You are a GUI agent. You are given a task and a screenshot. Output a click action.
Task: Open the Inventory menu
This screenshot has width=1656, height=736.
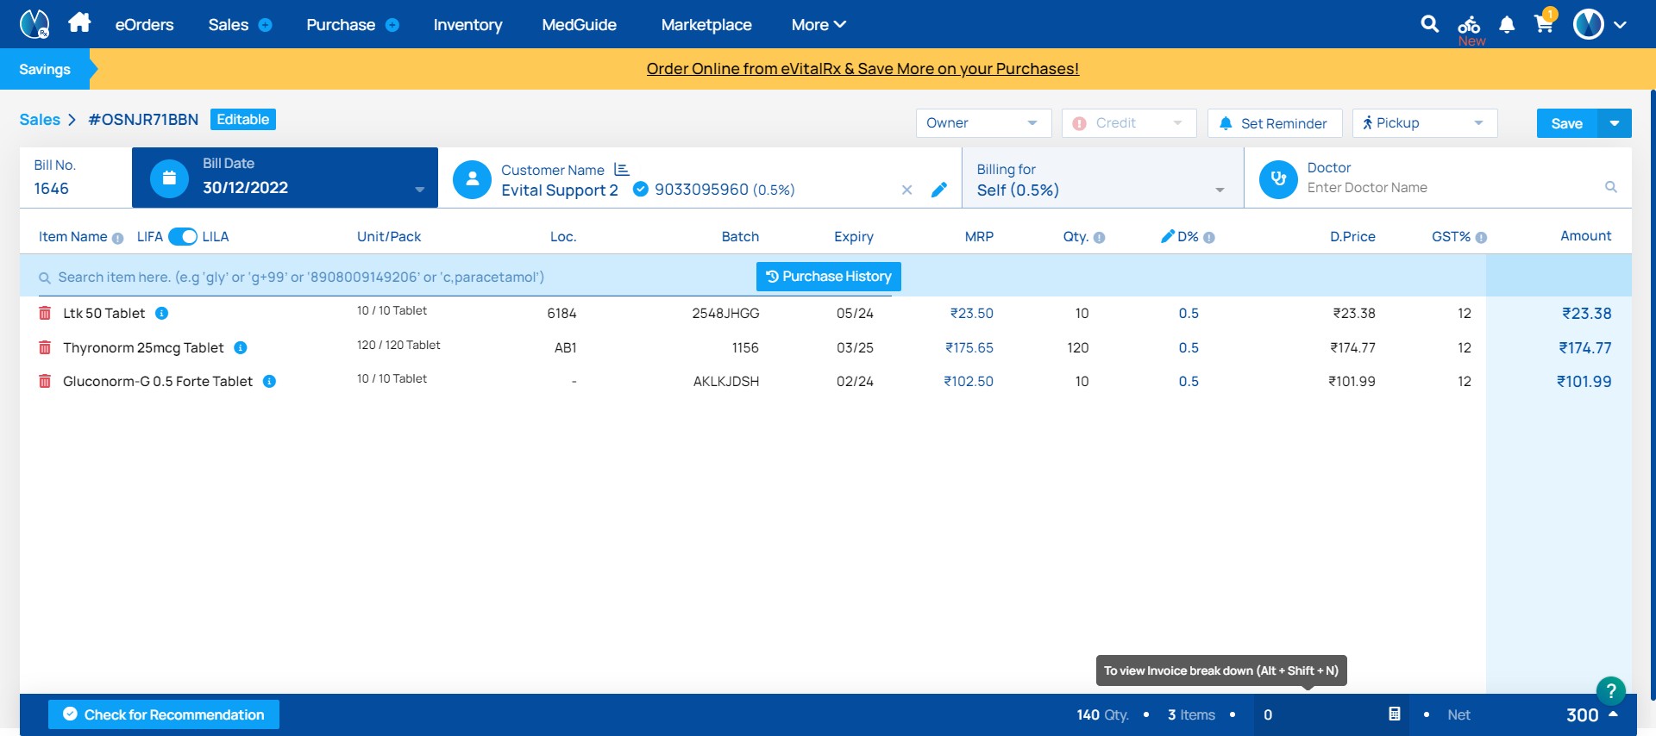467,25
